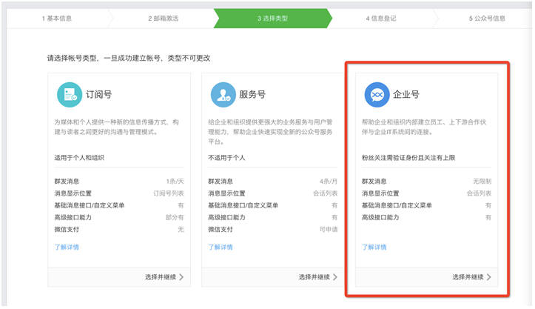Click the 服务号 card title

click(252, 95)
